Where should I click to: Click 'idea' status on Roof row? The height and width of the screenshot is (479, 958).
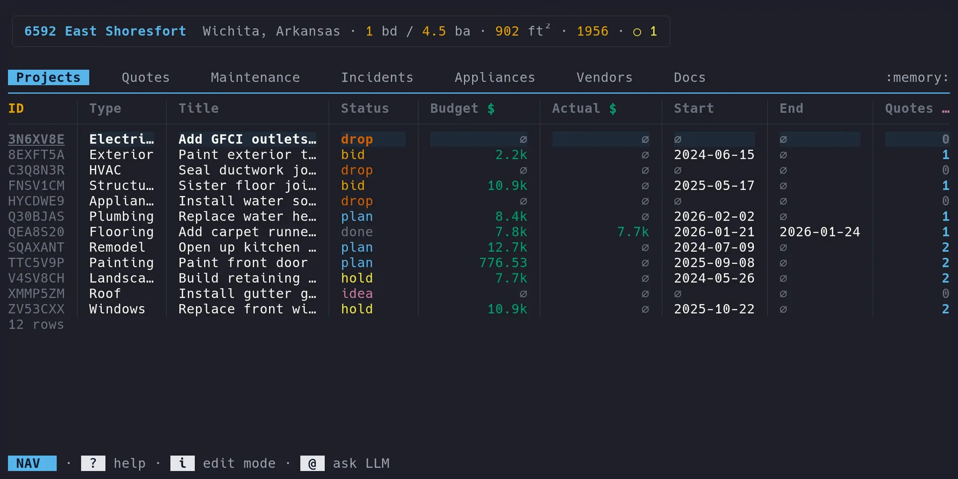[x=357, y=294]
